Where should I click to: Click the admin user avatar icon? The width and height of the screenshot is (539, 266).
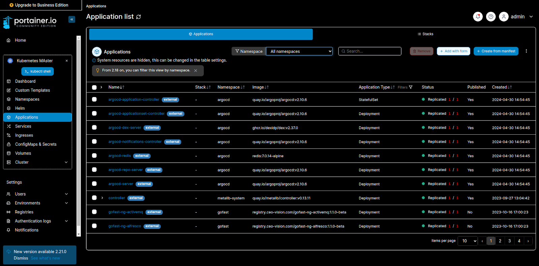[504, 16]
